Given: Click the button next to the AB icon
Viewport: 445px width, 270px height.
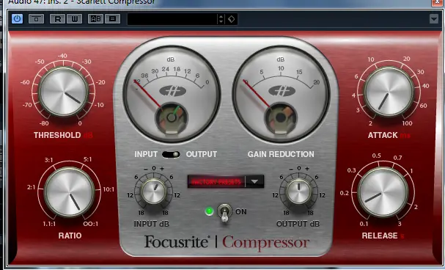Looking at the screenshot, I should click(x=113, y=19).
